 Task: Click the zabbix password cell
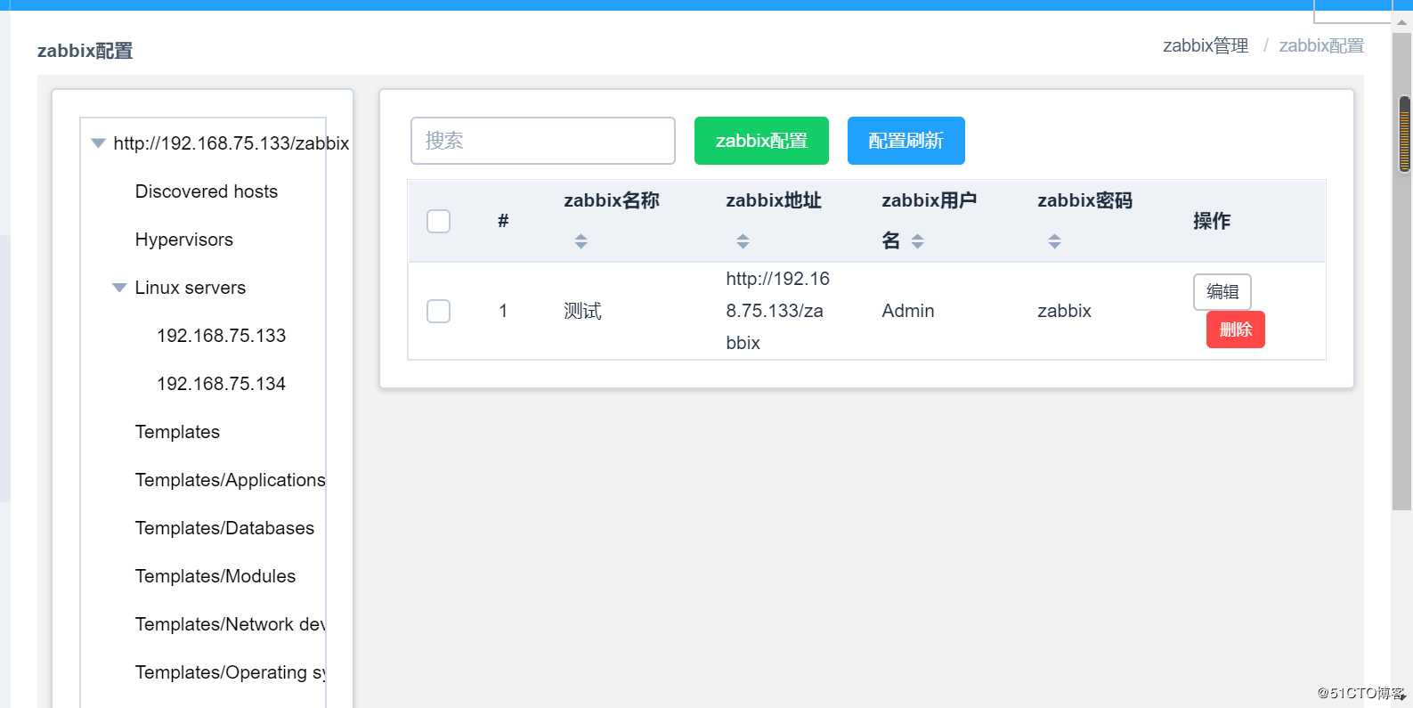pos(1064,311)
